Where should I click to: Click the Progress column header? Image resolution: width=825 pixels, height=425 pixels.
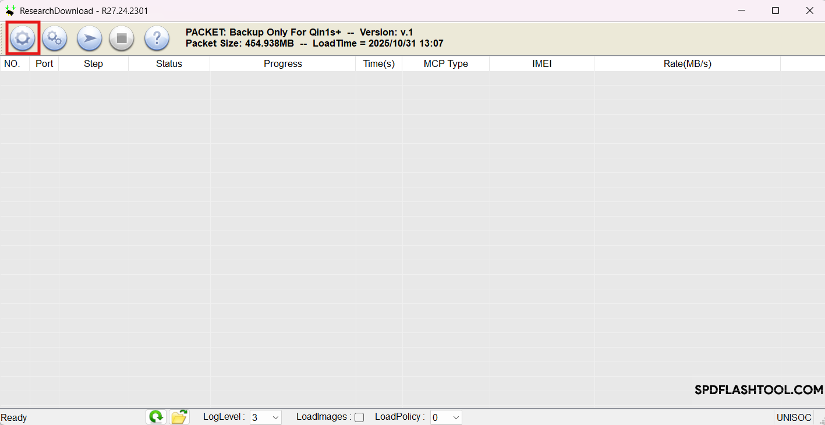click(x=282, y=63)
